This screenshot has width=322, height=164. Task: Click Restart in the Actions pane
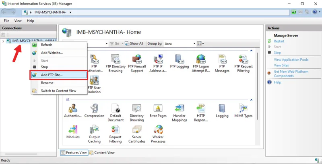pyautogui.click(x=279, y=41)
